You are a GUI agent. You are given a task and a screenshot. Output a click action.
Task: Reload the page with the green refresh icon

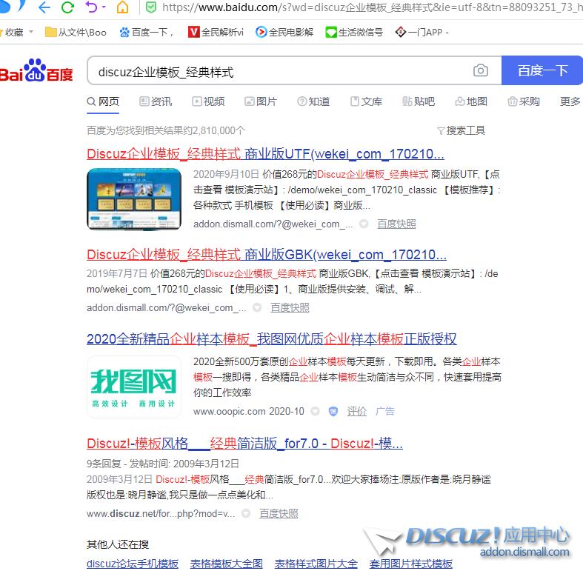pyautogui.click(x=67, y=7)
